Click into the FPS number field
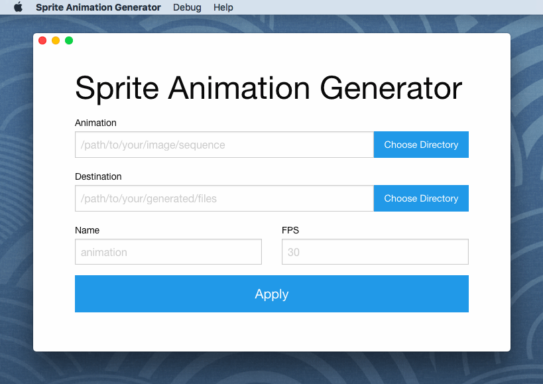This screenshot has height=384, width=543. point(375,252)
